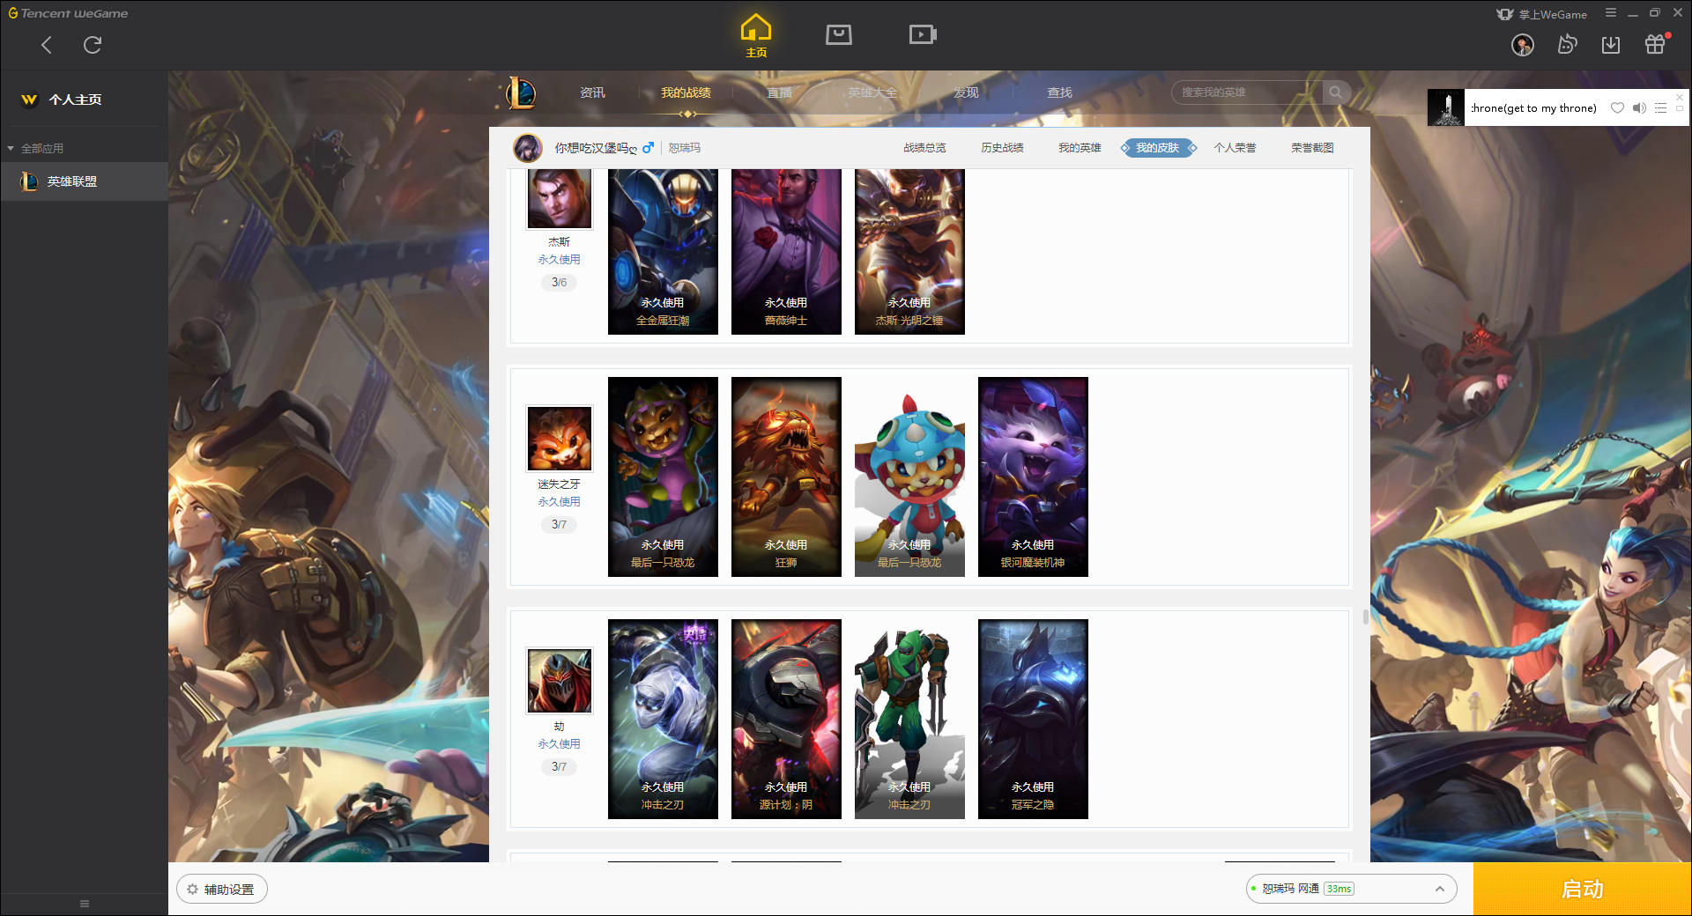Open the 直播 tab
Screen dimensions: 1692x916
[779, 92]
